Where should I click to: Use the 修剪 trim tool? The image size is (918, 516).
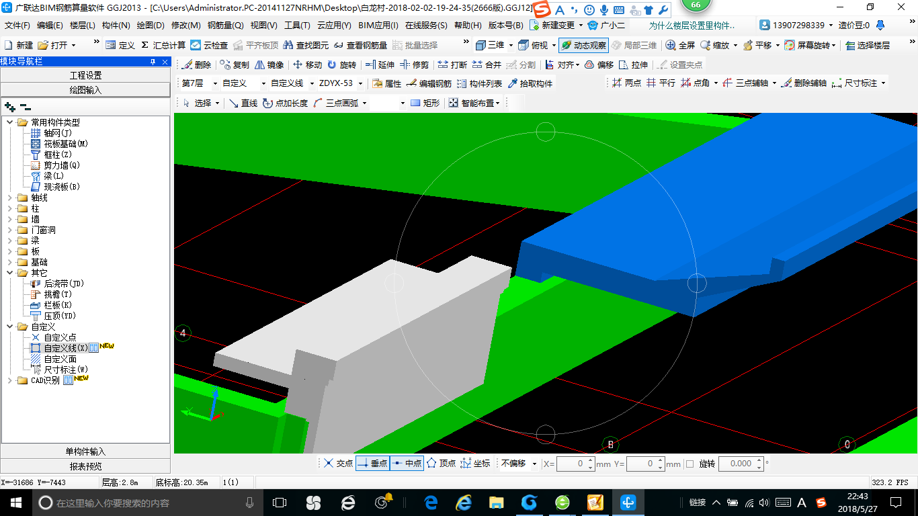414,65
